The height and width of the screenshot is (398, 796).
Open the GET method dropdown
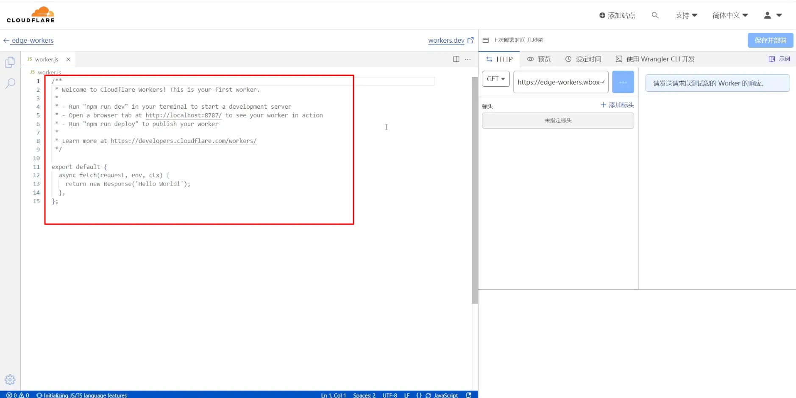click(495, 79)
